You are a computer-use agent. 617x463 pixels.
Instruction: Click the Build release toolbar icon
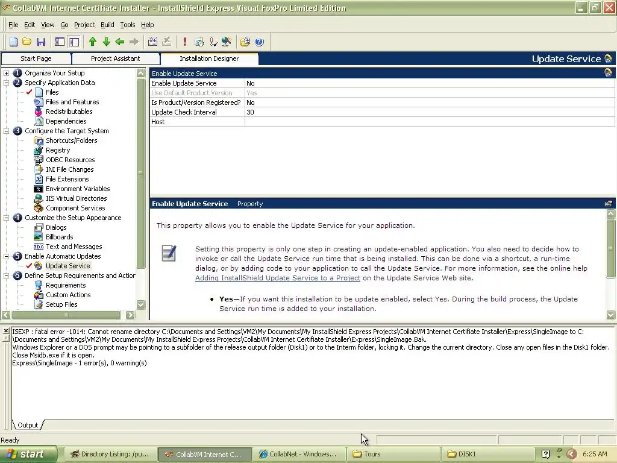point(152,42)
